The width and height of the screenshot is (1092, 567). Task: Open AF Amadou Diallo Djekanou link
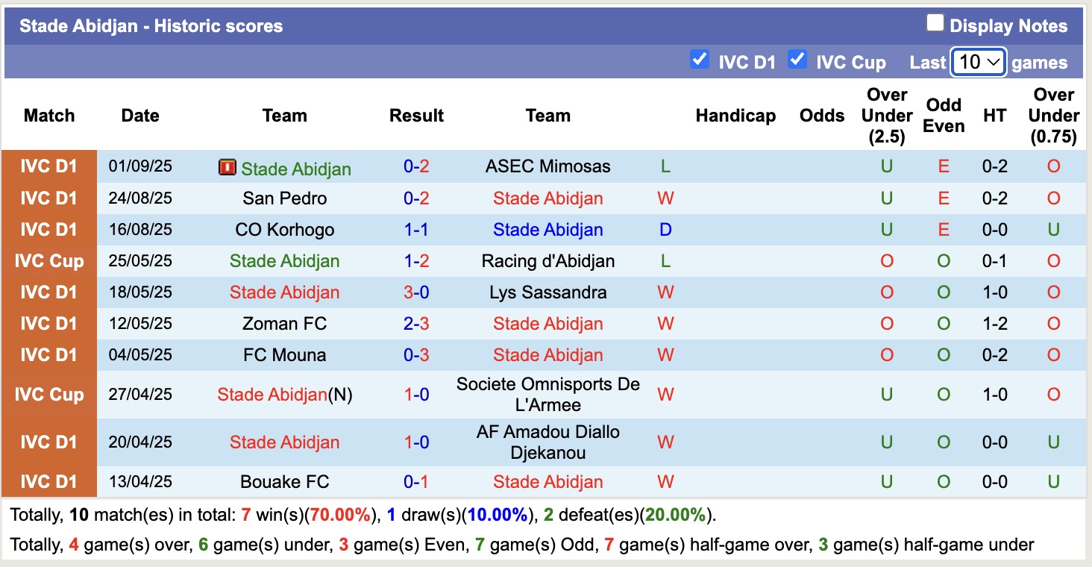[x=547, y=442]
